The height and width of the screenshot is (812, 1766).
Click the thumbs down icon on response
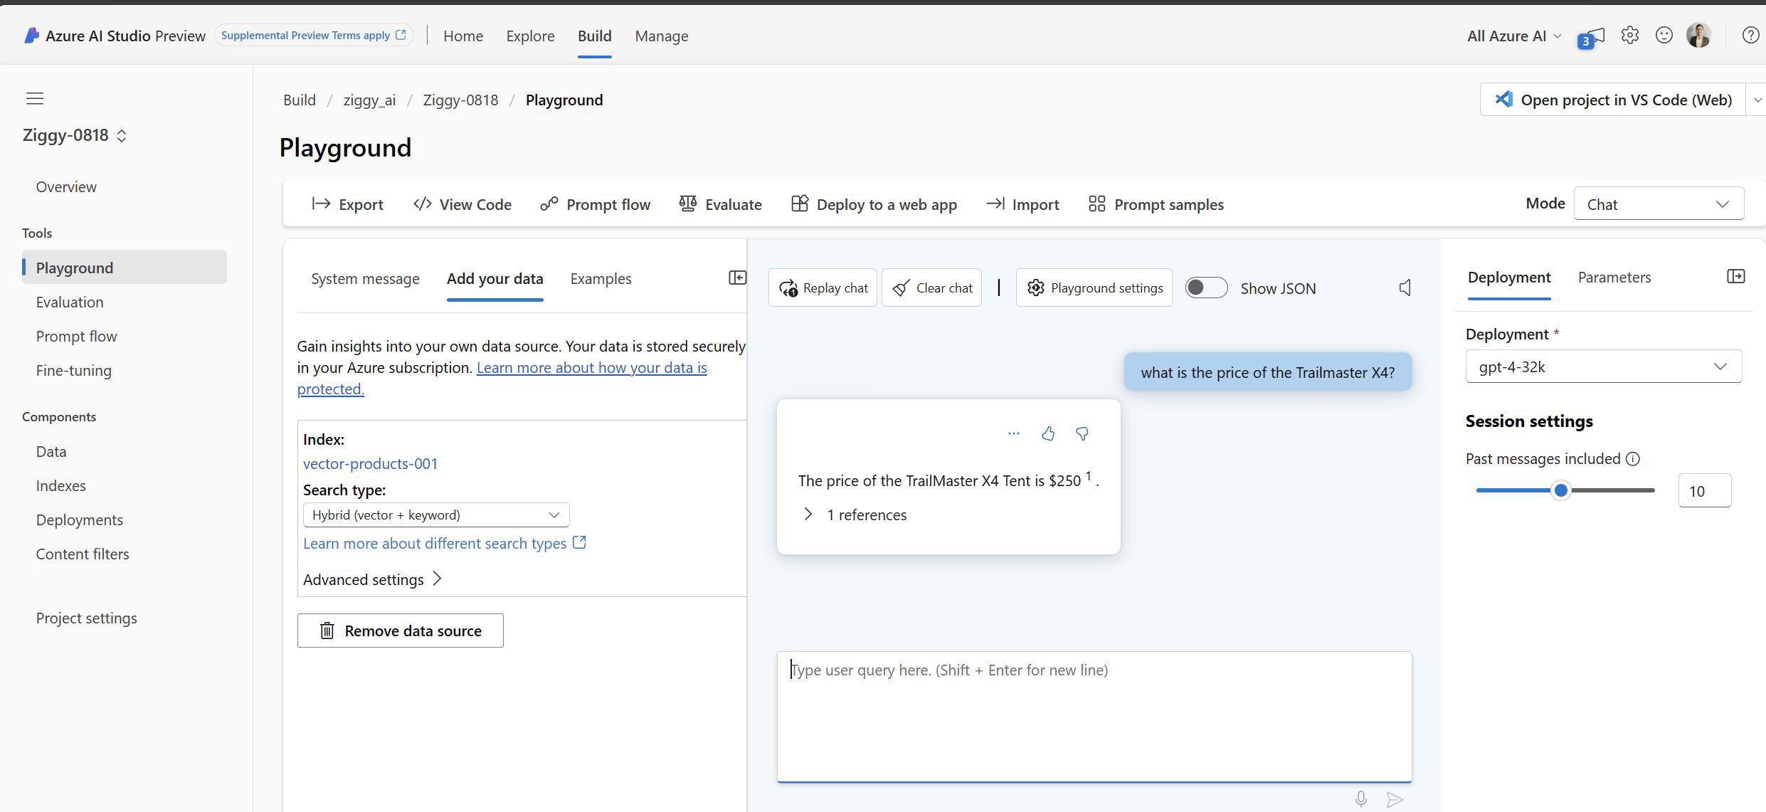point(1082,433)
